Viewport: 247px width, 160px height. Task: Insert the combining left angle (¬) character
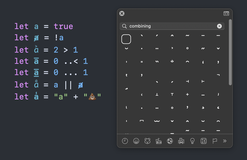click(218, 75)
